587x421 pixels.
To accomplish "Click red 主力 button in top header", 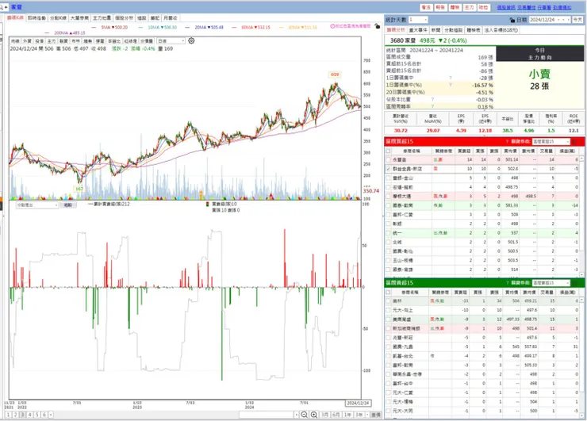I will (469, 7).
